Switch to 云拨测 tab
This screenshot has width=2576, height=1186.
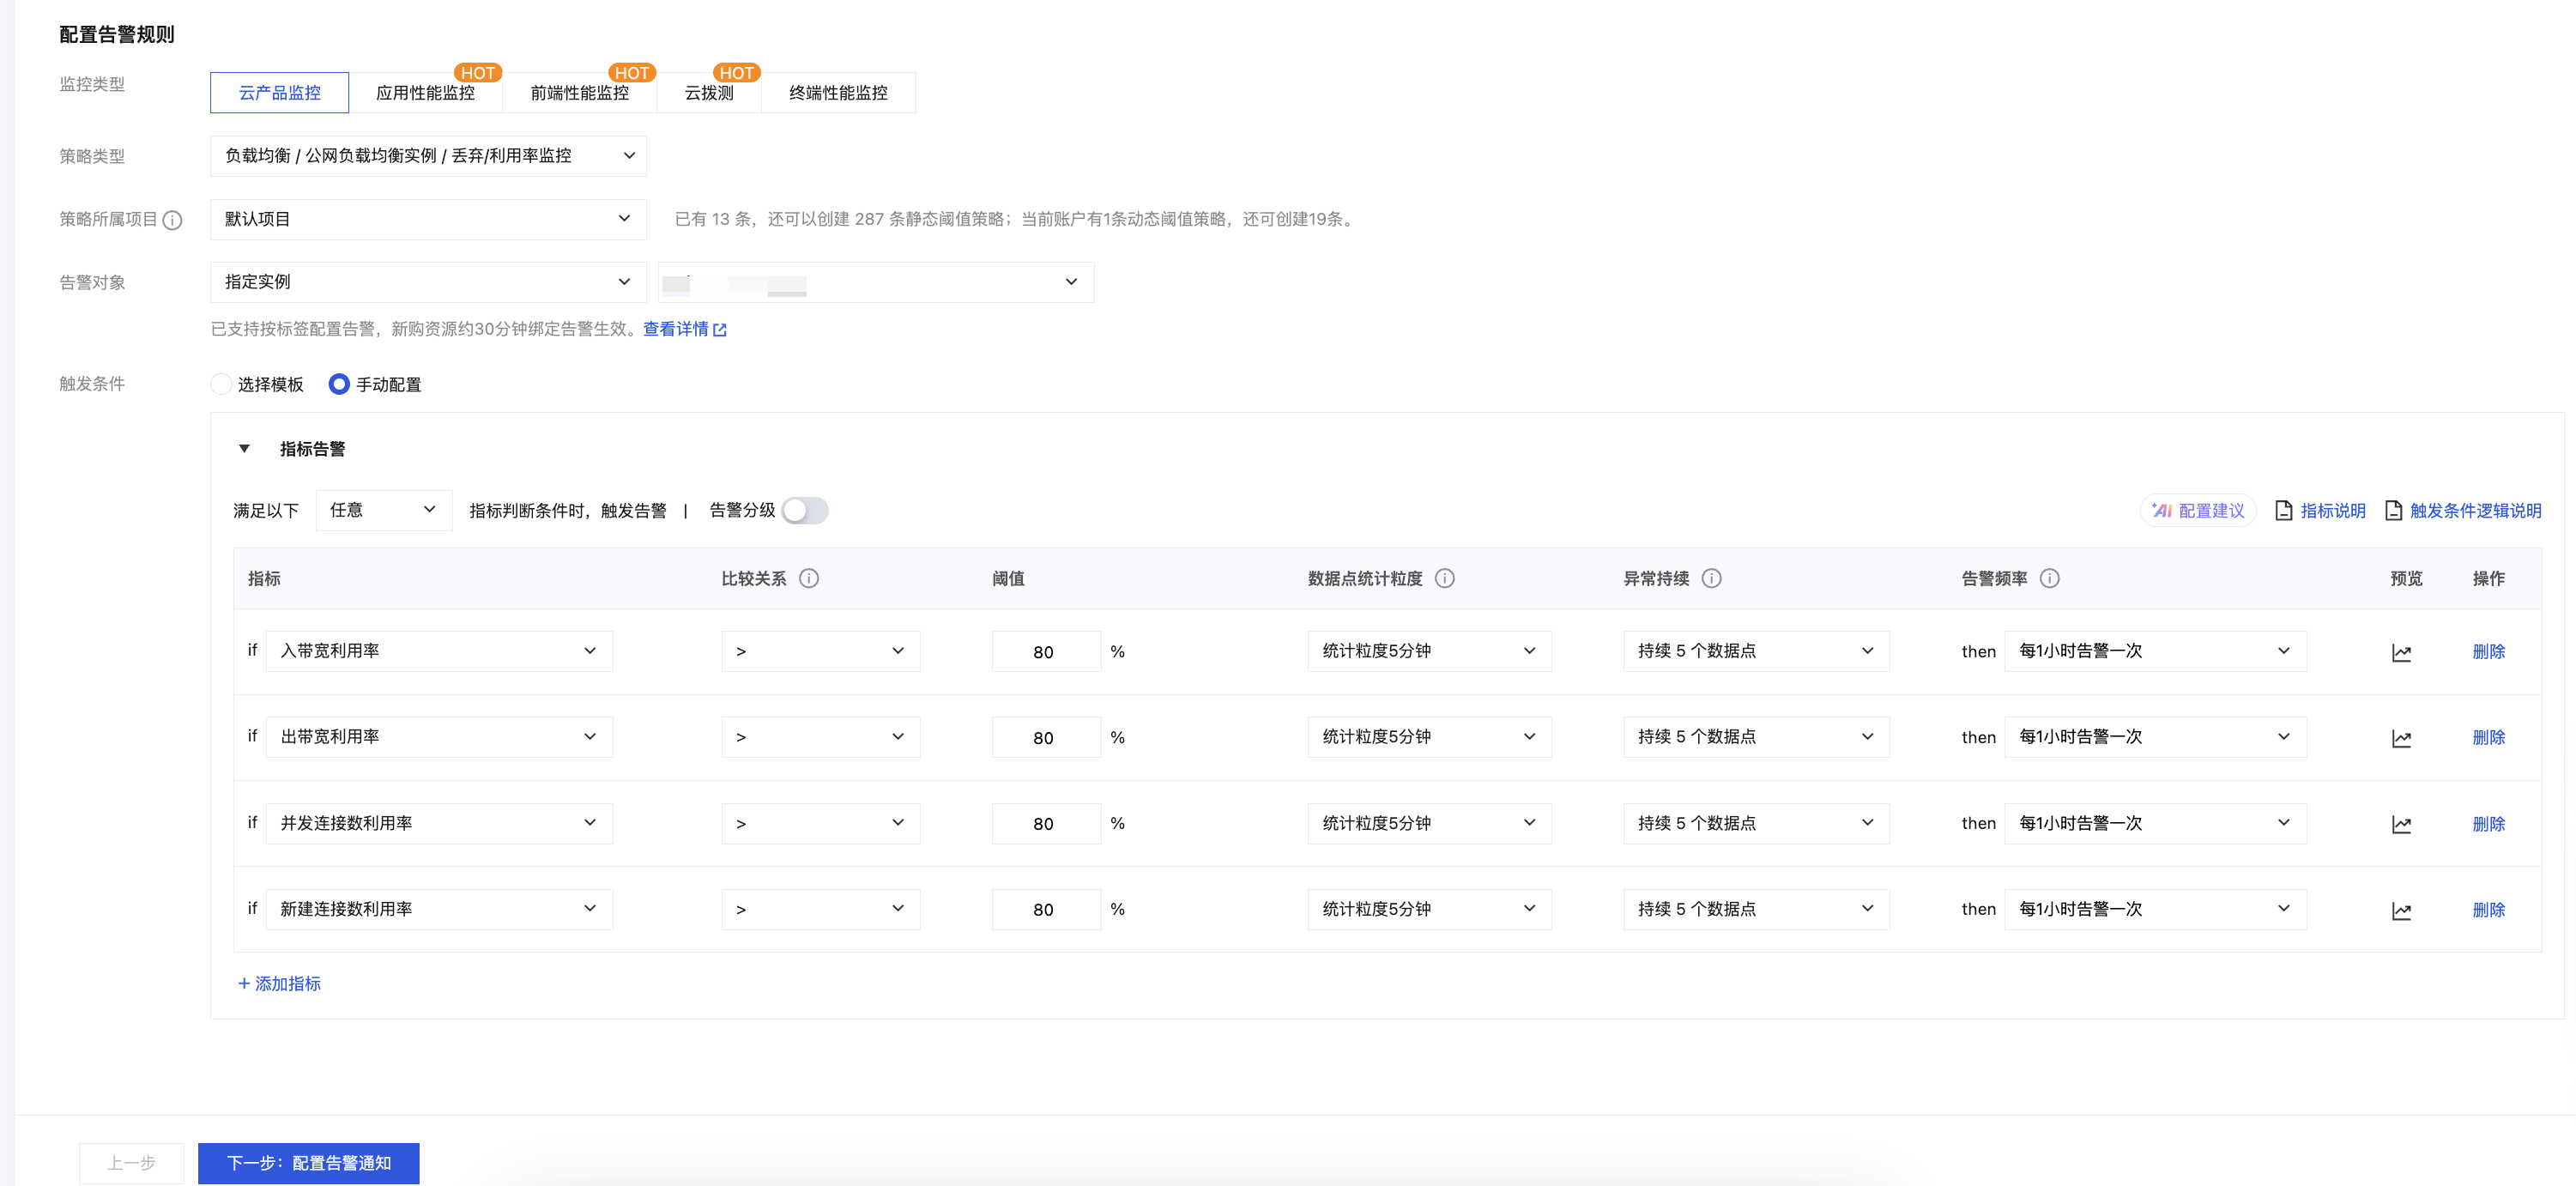tap(708, 93)
